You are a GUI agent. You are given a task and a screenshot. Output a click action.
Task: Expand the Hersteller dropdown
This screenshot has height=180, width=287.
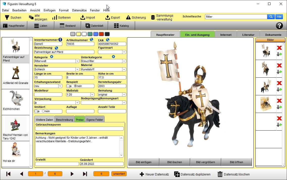77,69
